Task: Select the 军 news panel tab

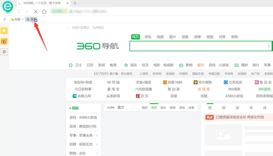Action: point(251,108)
